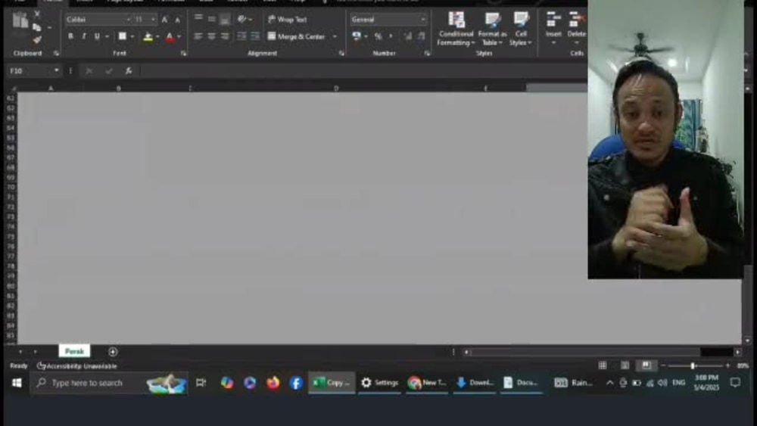The width and height of the screenshot is (757, 426).
Task: Open Font settings dialog launcher
Action: pos(183,54)
